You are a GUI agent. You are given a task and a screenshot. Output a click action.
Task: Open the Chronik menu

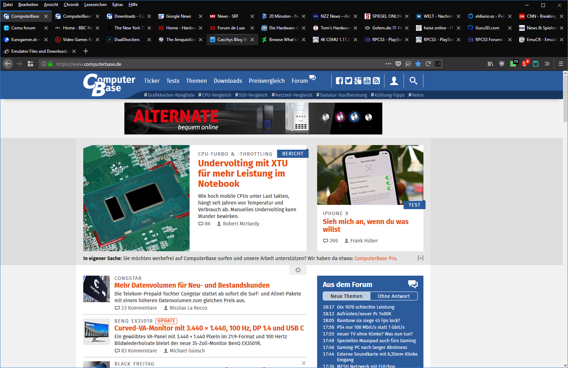pos(71,5)
